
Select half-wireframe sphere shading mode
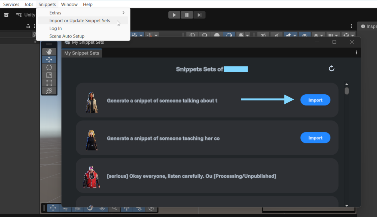pyautogui.click(x=205, y=35)
